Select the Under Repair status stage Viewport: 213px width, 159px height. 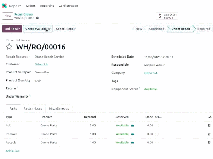[x=181, y=29]
